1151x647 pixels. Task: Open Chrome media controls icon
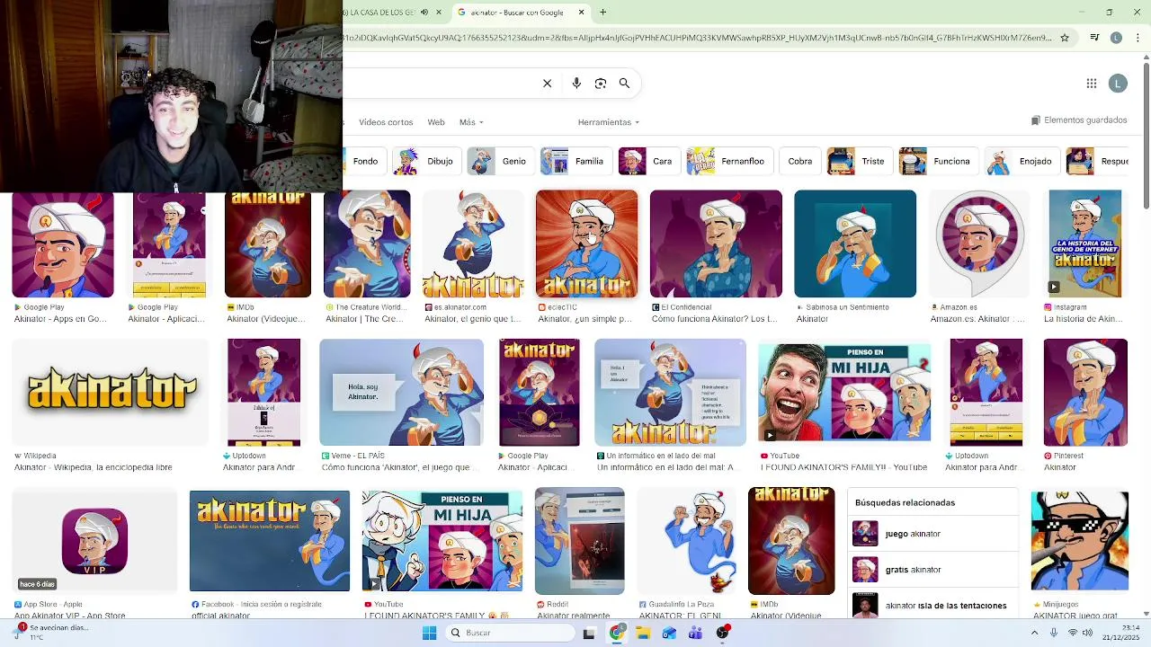[x=1094, y=38]
